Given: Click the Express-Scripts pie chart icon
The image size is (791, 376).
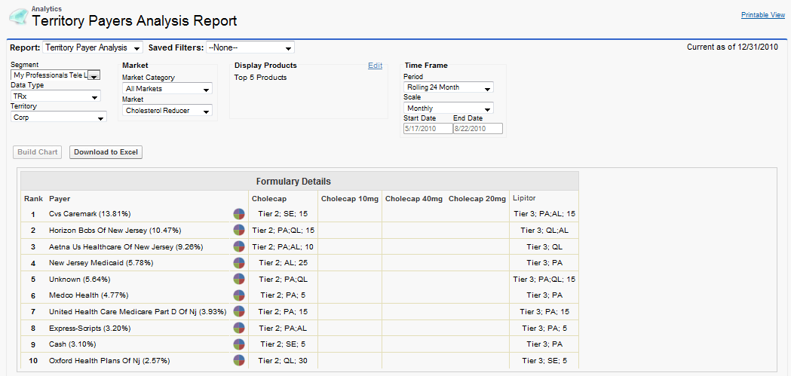Looking at the screenshot, I should point(239,328).
